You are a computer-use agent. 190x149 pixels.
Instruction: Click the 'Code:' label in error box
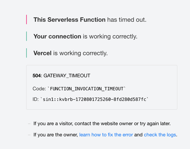pos(39,89)
